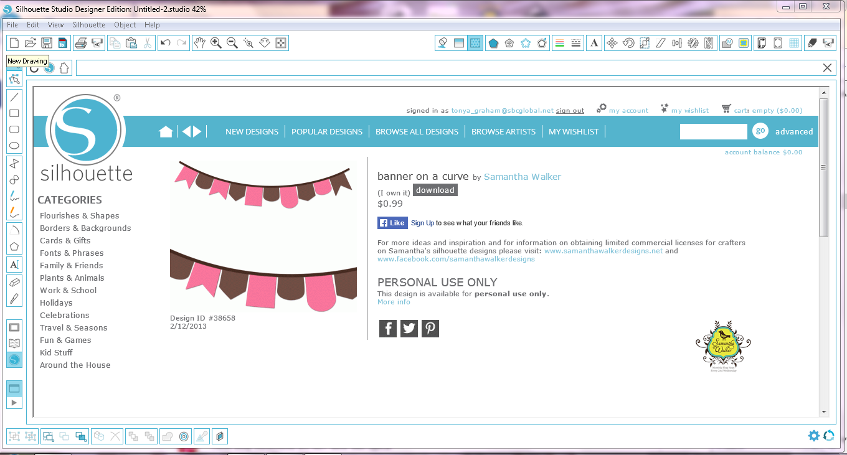This screenshot has height=455, width=847.
Task: Click the store Home icon beside address bar
Action: (64, 68)
